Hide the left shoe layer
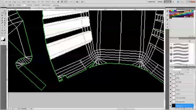 [x=171, y=90]
